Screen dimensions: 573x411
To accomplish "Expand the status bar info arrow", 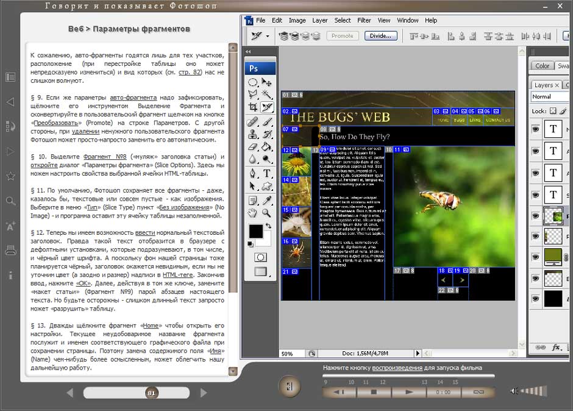I will (x=418, y=353).
